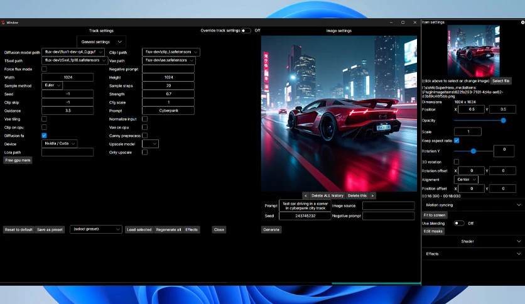Viewport: 525px width, 304px height.
Task: Click item thumbnail to change image
Action: click(x=474, y=51)
